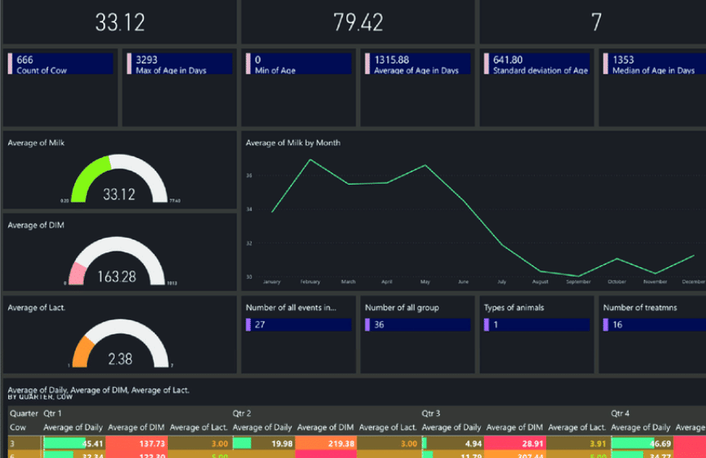Click the Qtr 1 column group header
The height and width of the screenshot is (458, 706).
52,414
